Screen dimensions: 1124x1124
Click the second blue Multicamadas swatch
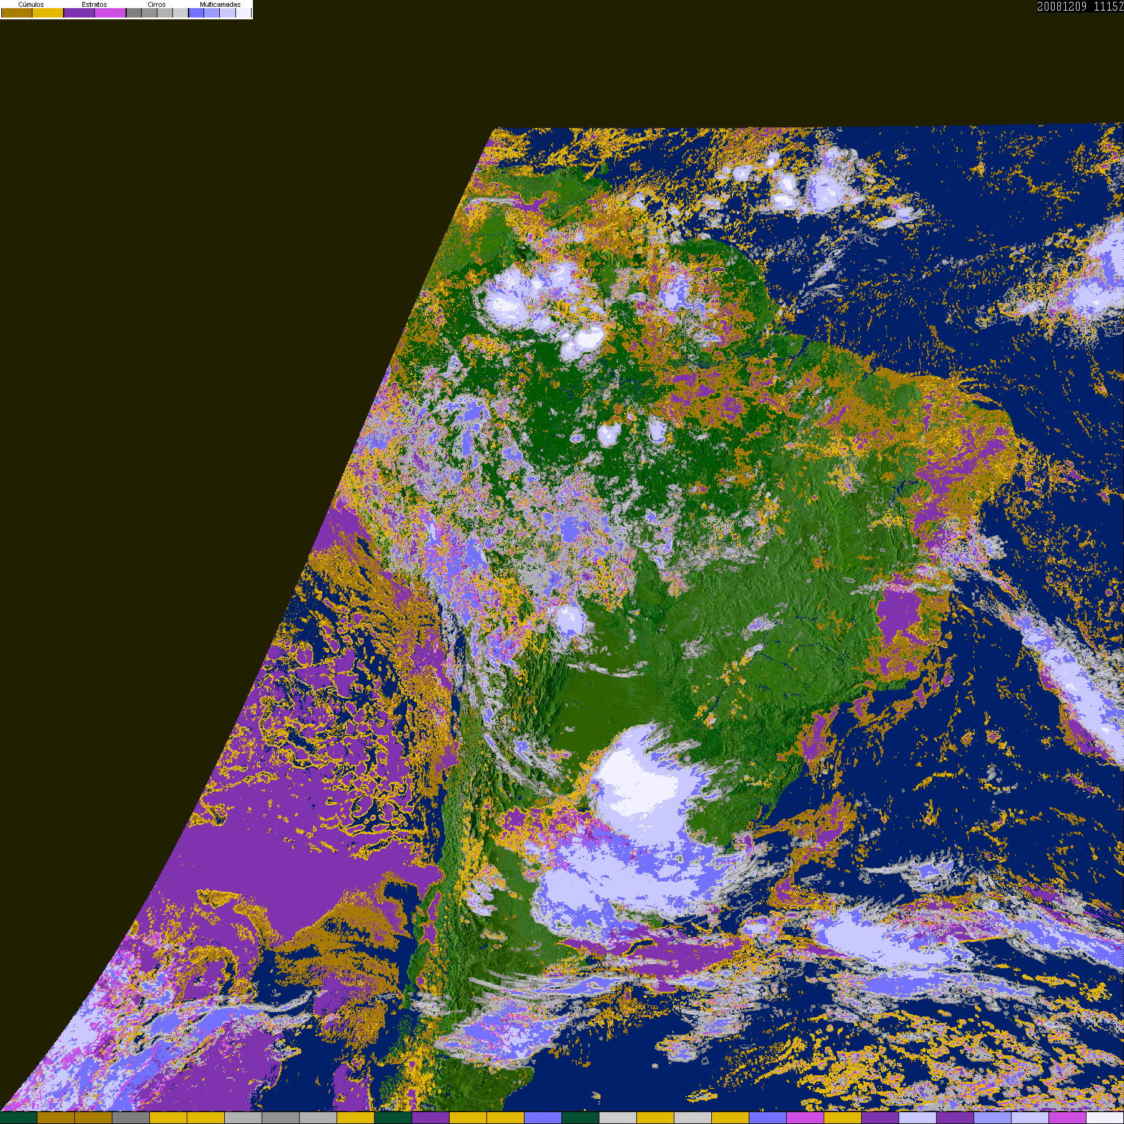point(212,12)
